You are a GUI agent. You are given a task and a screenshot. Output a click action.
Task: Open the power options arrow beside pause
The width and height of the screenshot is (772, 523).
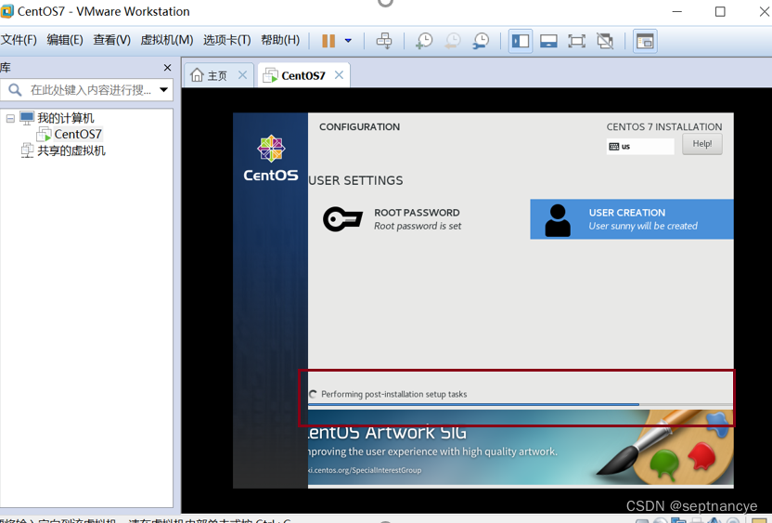pos(348,41)
